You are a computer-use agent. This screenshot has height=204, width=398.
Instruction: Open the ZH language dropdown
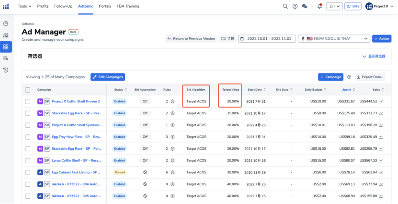334,6
